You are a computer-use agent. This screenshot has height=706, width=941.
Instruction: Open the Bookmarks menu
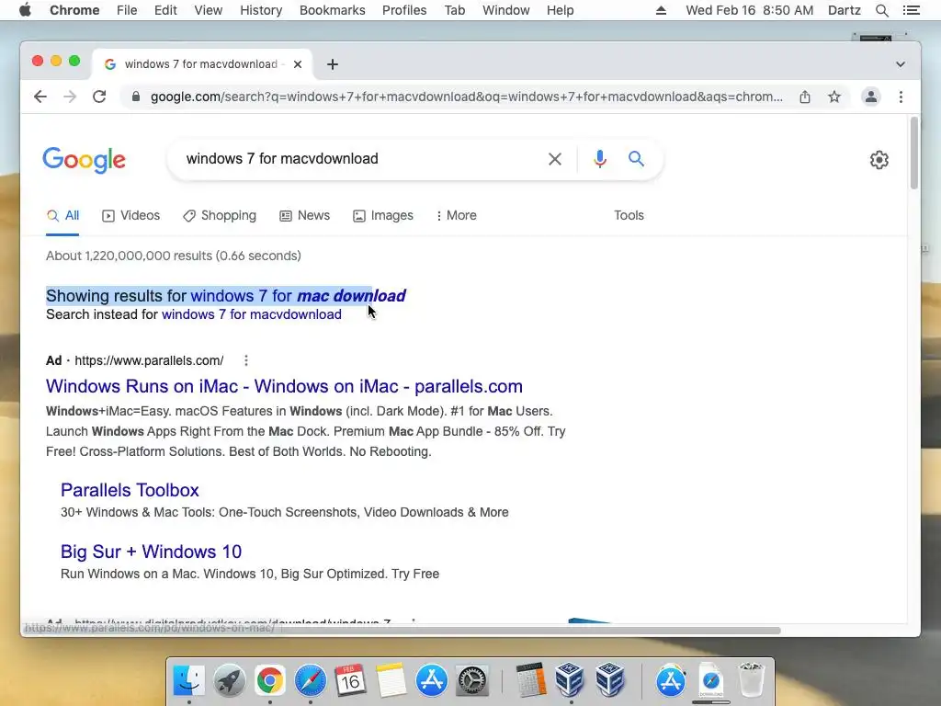[x=333, y=10]
